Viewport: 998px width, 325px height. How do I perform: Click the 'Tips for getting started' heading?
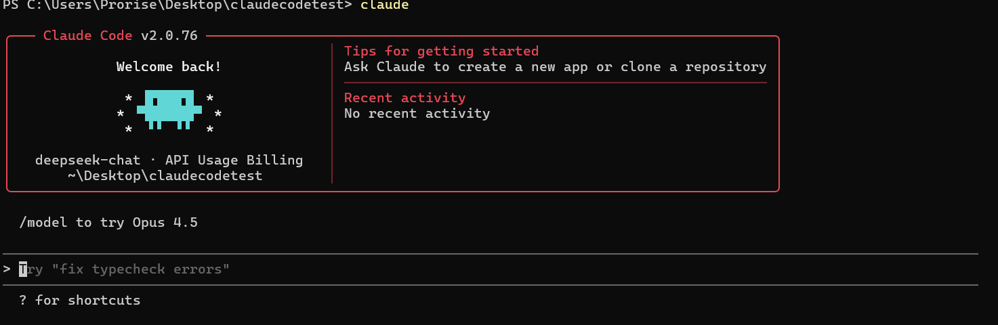click(441, 51)
